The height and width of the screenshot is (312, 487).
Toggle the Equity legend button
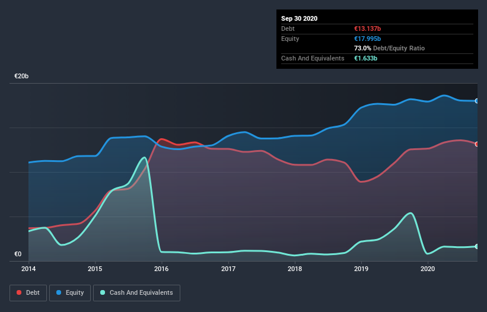click(x=70, y=293)
